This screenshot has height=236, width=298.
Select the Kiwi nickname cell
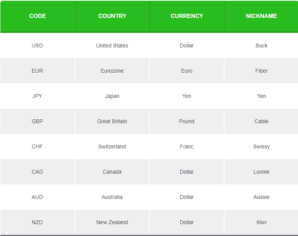[x=261, y=222]
